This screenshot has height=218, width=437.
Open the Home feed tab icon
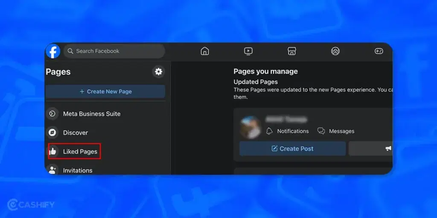click(x=205, y=51)
